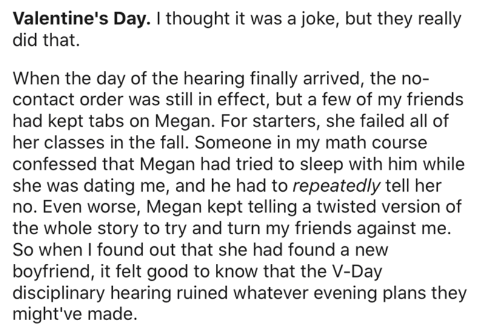Click the word "joke" in first line
This screenshot has height=334, width=485.
tap(321, 20)
